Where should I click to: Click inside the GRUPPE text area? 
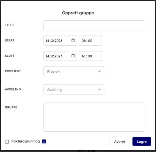coord(94,117)
